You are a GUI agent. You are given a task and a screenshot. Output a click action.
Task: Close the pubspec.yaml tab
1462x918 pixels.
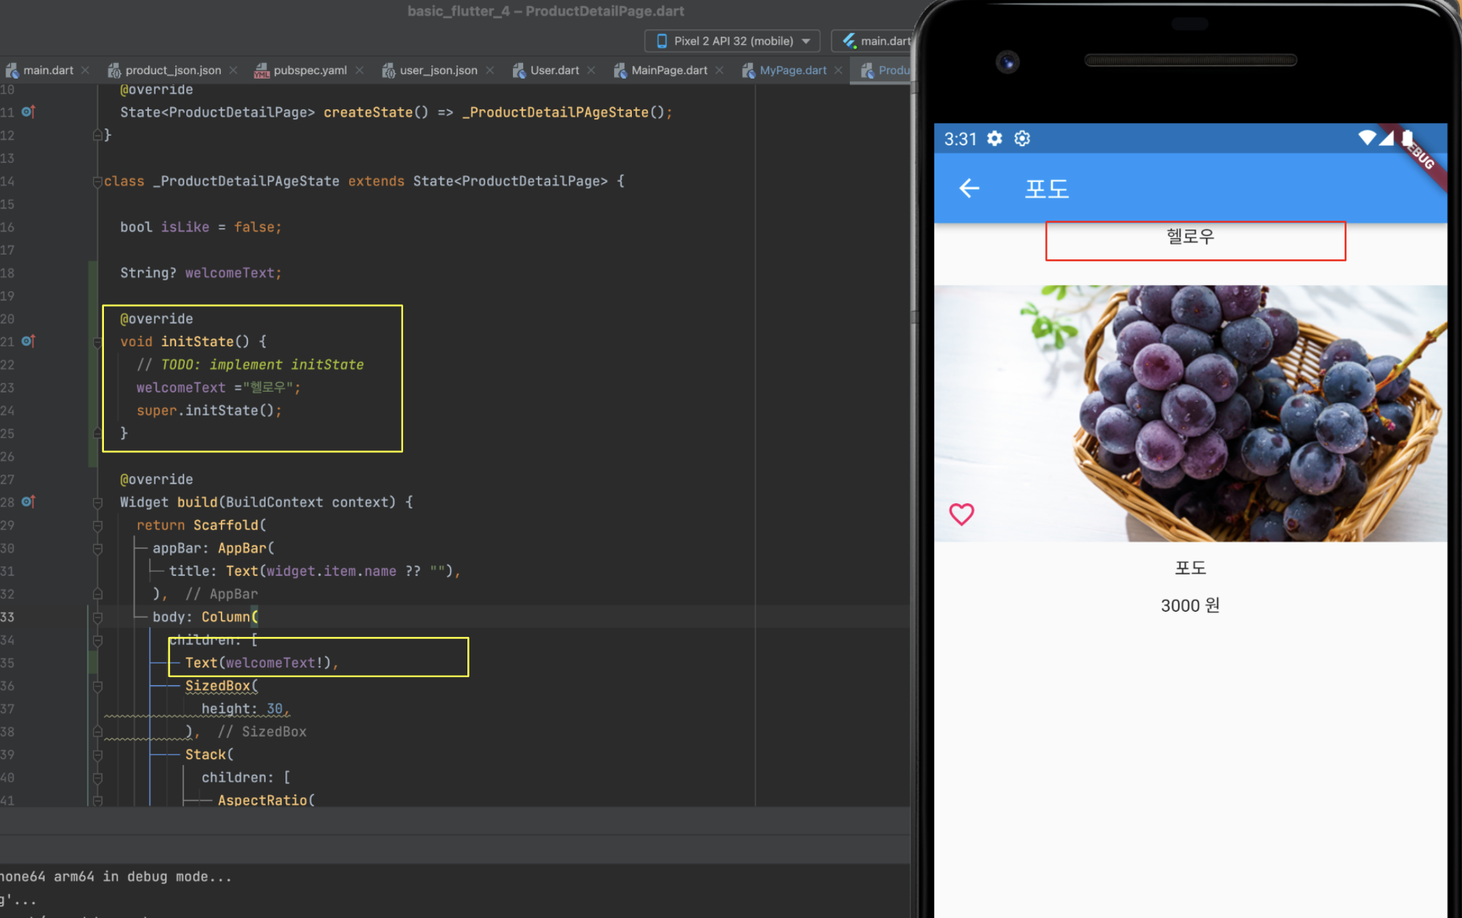(x=359, y=70)
